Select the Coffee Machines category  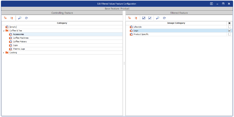click(x=68, y=38)
